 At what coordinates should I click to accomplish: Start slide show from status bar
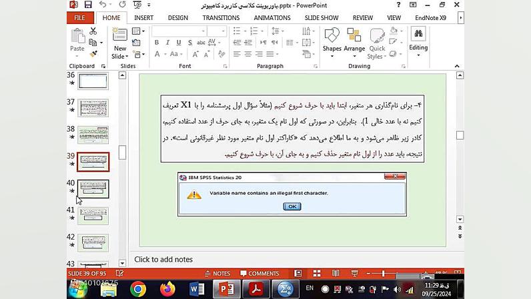(355, 273)
